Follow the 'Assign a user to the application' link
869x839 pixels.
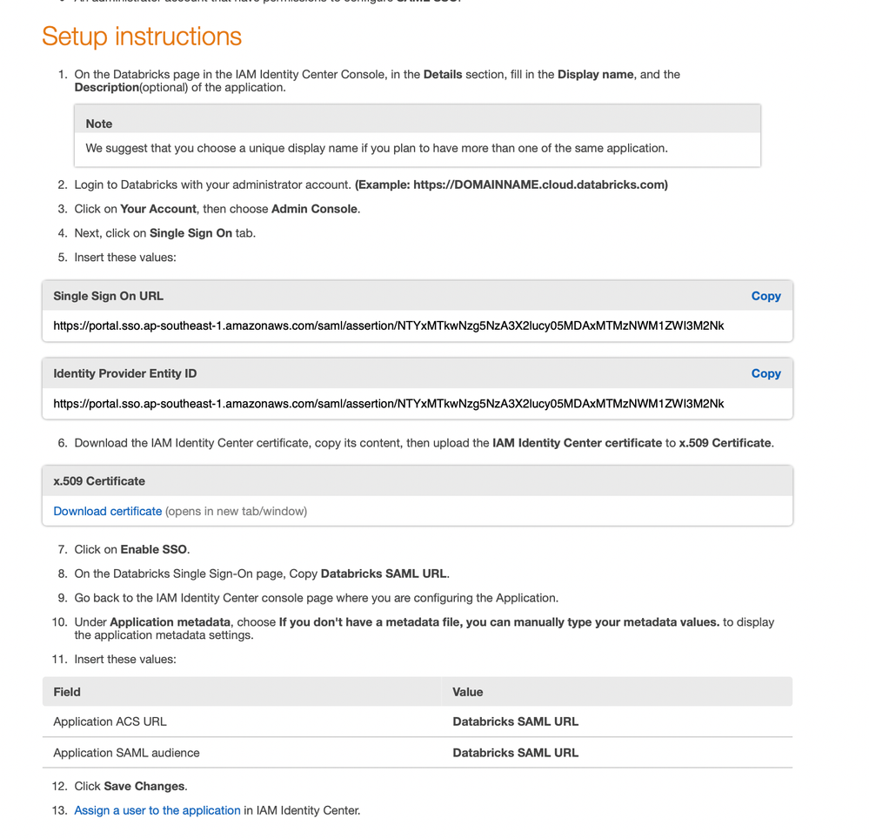[157, 810]
